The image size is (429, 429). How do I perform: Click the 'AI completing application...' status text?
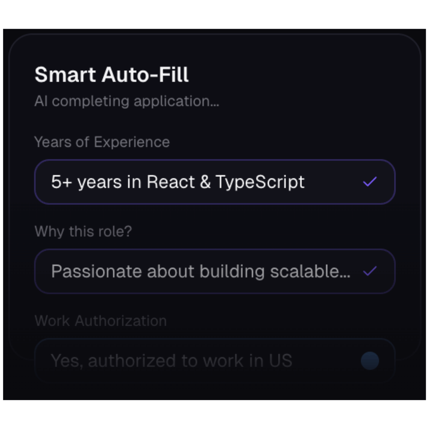point(127,101)
